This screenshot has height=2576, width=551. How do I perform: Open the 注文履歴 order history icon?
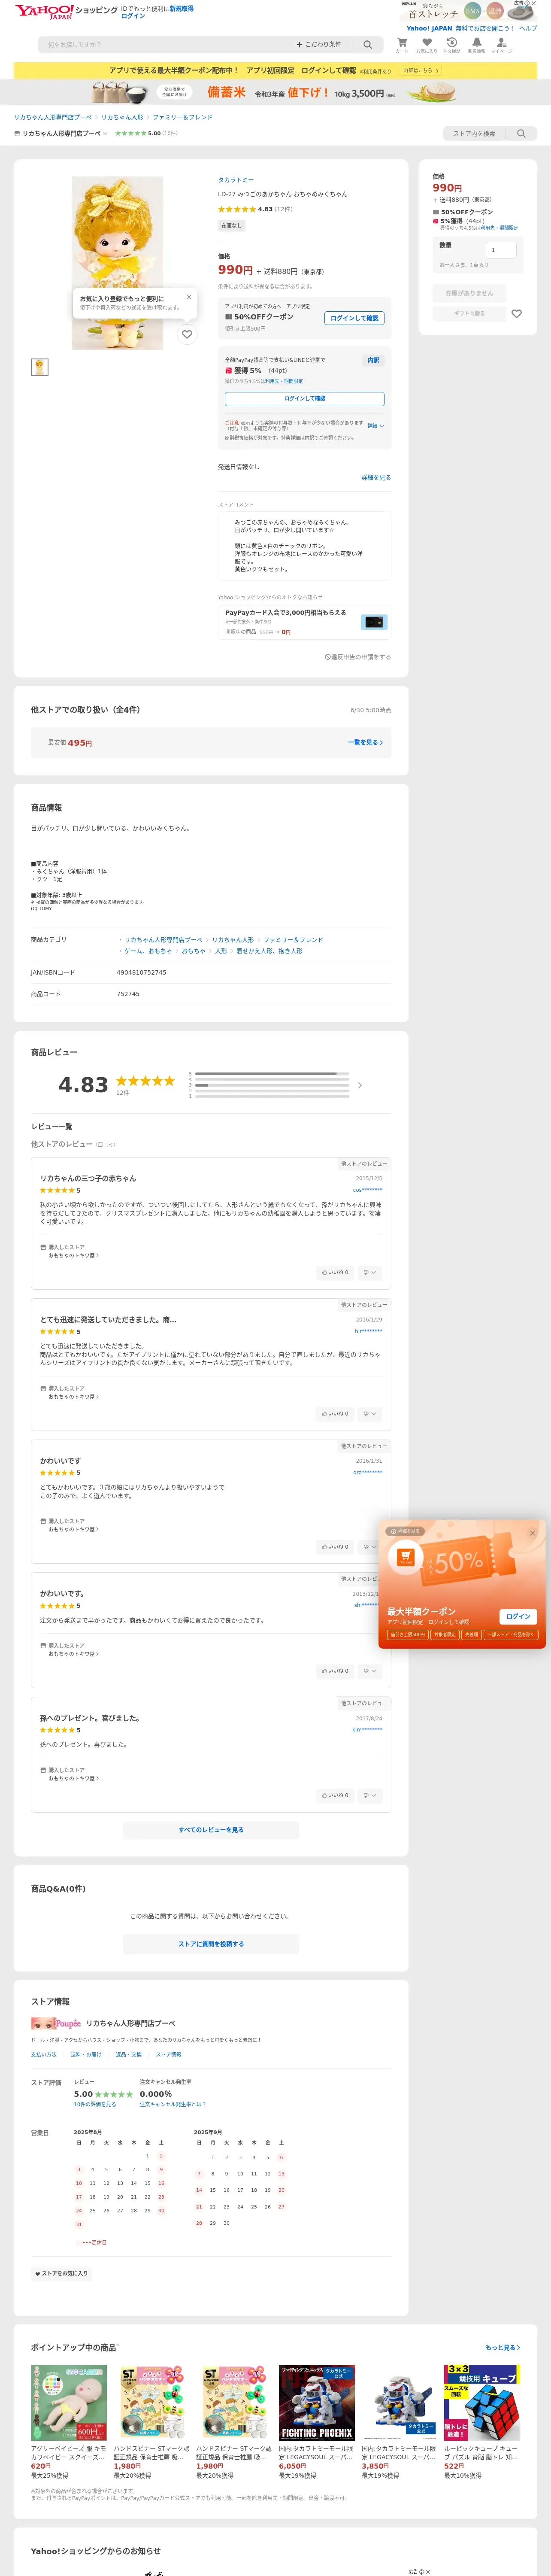(451, 43)
